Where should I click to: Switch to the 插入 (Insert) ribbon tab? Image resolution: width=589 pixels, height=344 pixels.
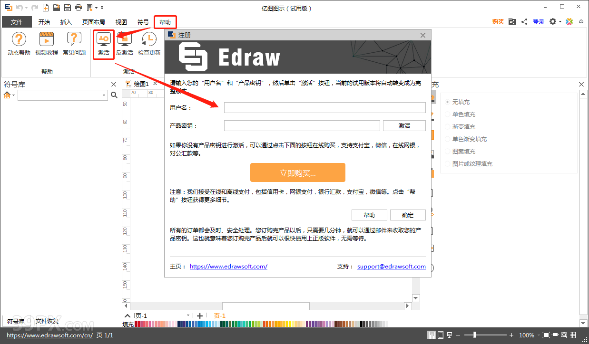[66, 22]
